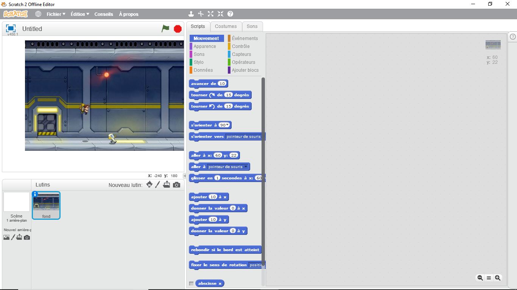This screenshot has height=290, width=517.
Task: Collapse the stage with small arrow
Action: tap(185, 176)
